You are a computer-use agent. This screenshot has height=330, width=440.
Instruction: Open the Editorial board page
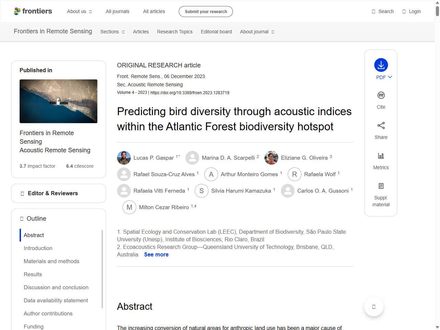point(216,32)
